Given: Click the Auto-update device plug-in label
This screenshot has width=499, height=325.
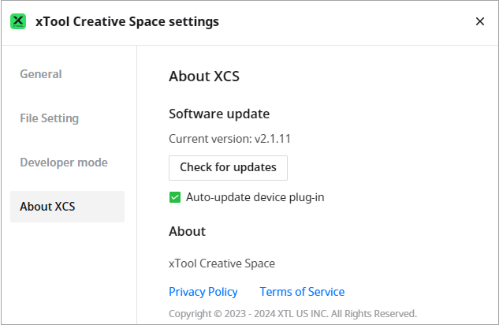Looking at the screenshot, I should [x=255, y=197].
